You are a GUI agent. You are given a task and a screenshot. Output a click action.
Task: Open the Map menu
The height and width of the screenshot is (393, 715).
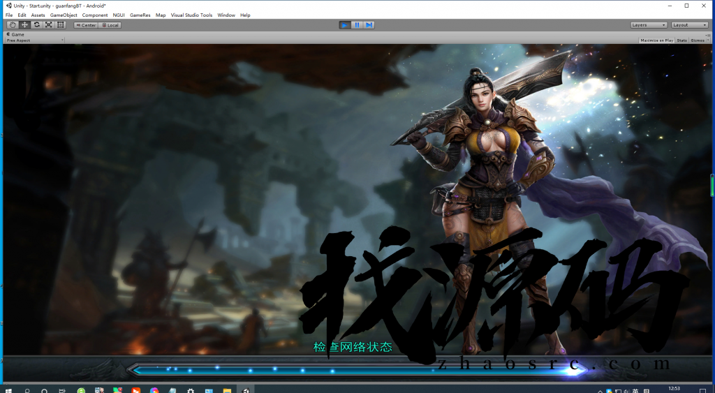click(x=161, y=15)
